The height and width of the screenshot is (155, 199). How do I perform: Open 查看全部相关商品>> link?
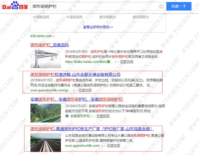point(98,27)
